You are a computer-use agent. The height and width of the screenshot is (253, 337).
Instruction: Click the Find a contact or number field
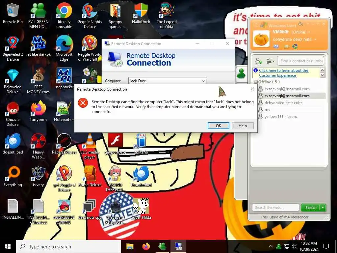(300, 61)
